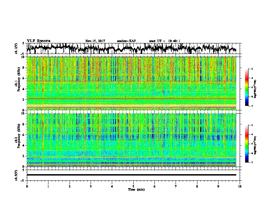Screen dimensions: 270x209
Task: Click the "ch.1(V)" waveform axis label
Action: [x=16, y=49]
